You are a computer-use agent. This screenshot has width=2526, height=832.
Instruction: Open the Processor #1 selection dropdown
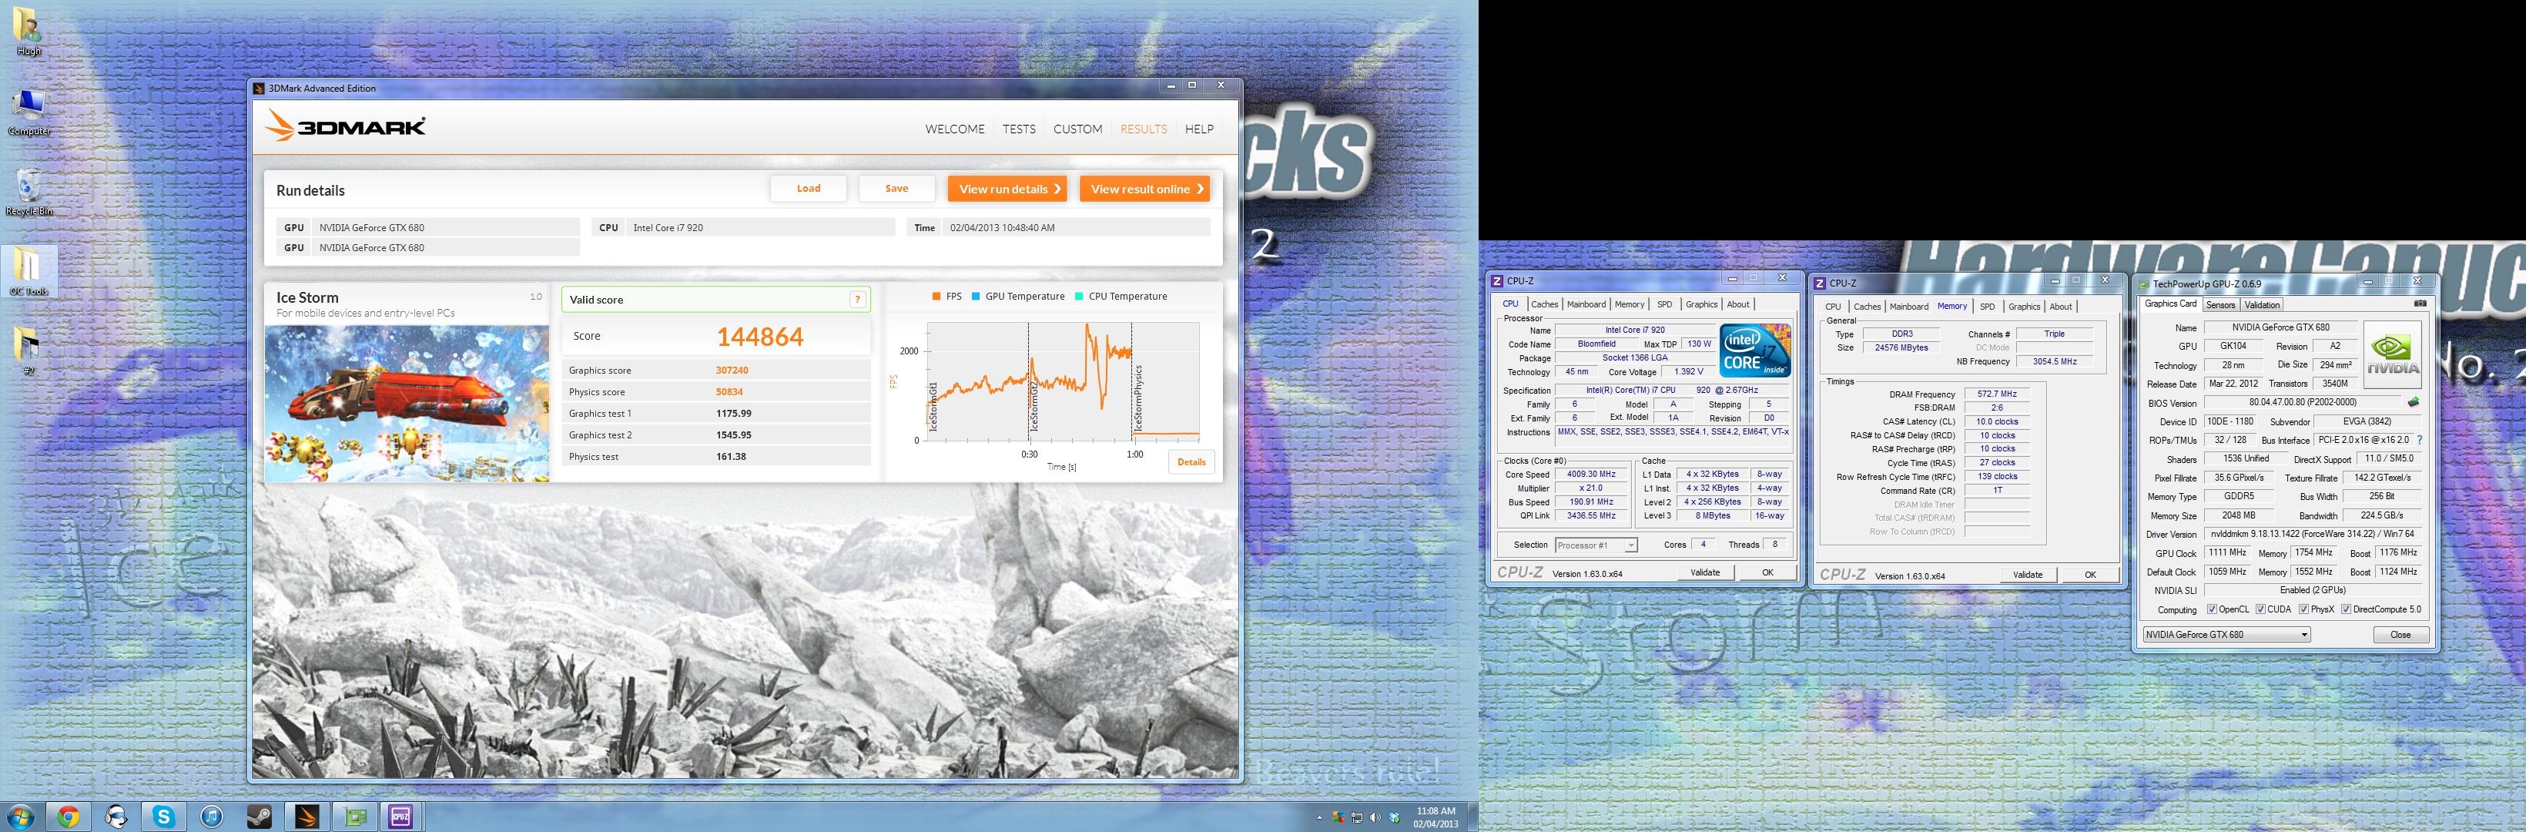[1596, 545]
